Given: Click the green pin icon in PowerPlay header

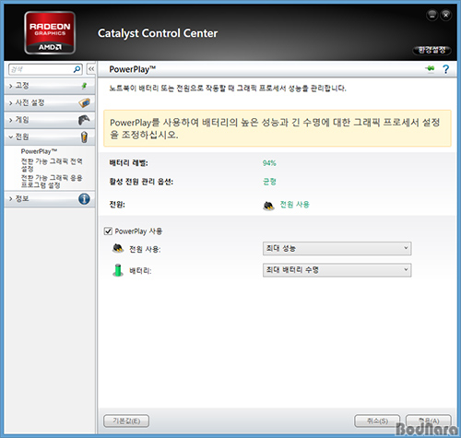Looking at the screenshot, I should [431, 68].
